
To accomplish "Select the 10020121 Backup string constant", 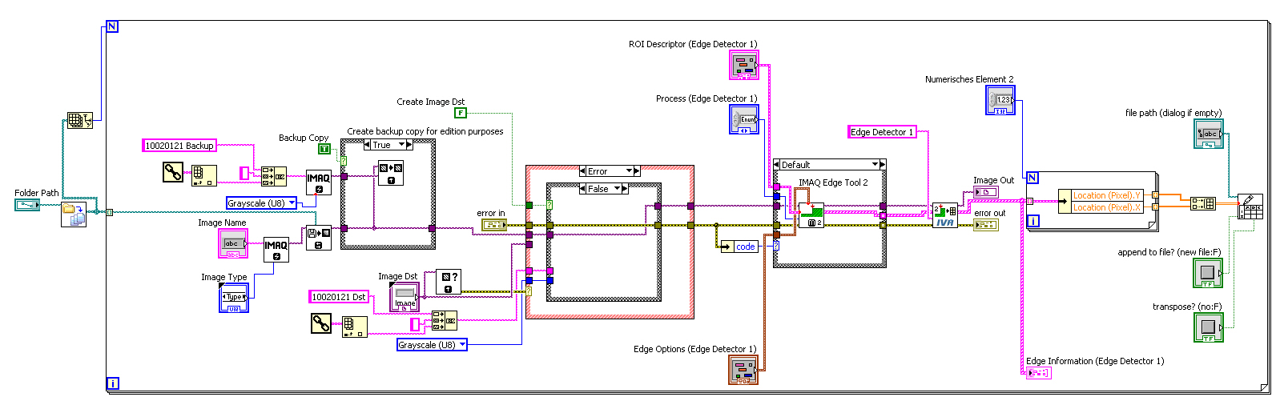I will tap(179, 145).
